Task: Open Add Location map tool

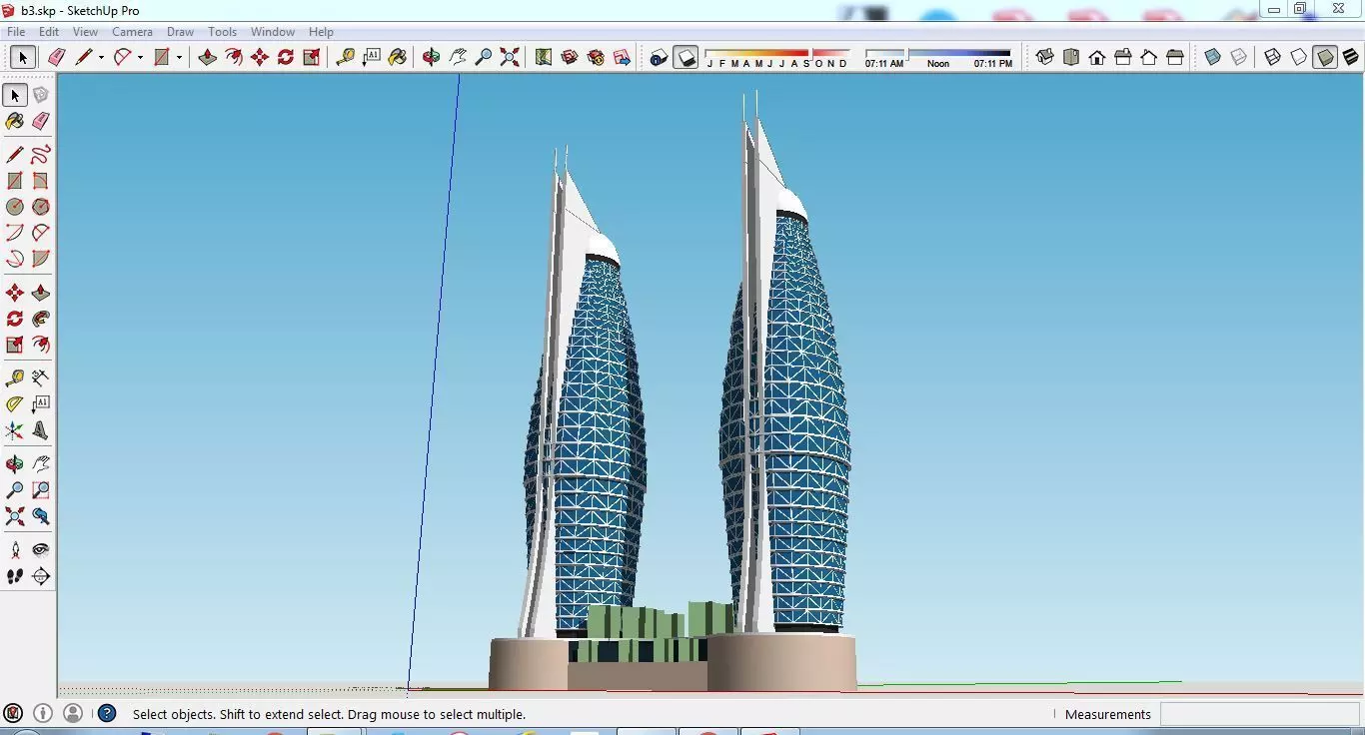Action: 543,57
